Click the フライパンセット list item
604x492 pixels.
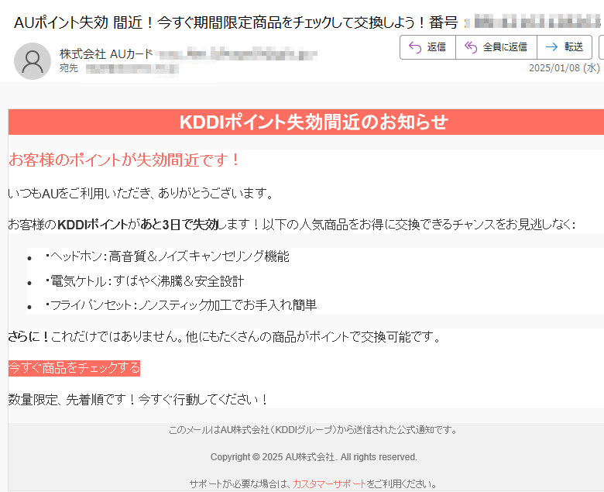[181, 305]
